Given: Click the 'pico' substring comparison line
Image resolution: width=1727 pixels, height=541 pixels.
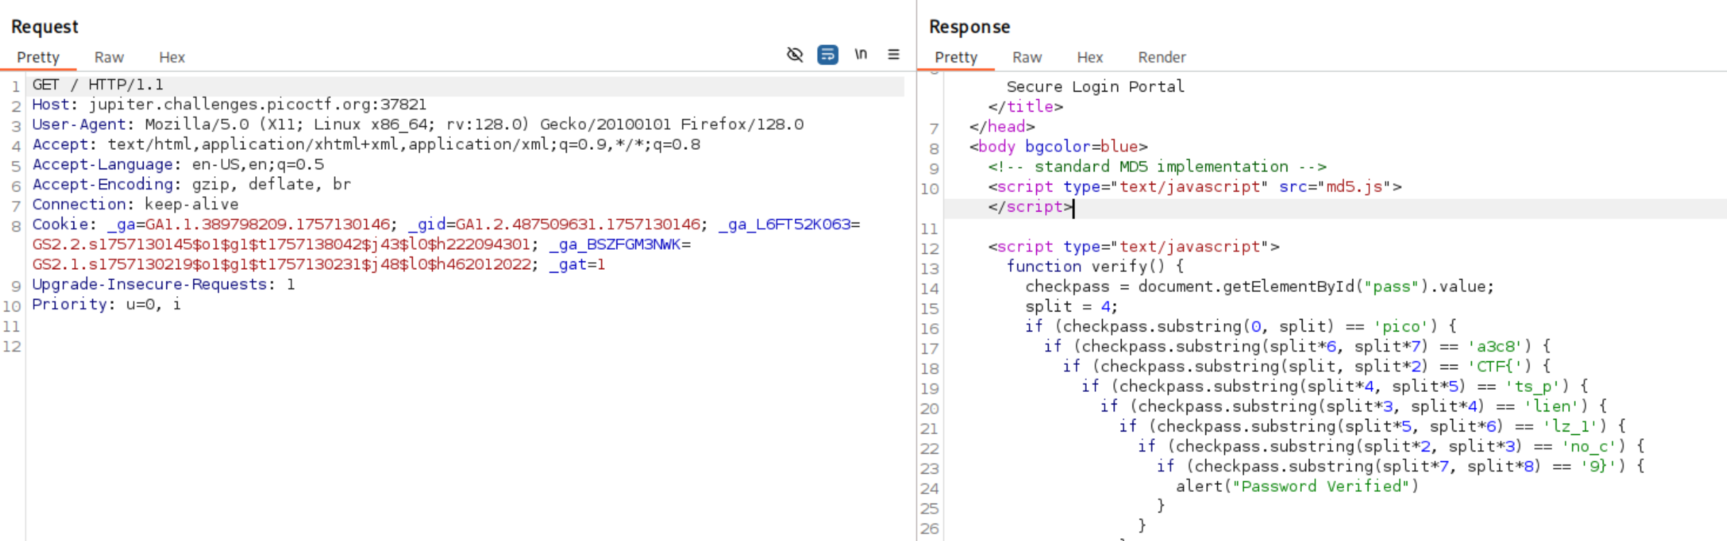Looking at the screenshot, I should tap(1241, 327).
